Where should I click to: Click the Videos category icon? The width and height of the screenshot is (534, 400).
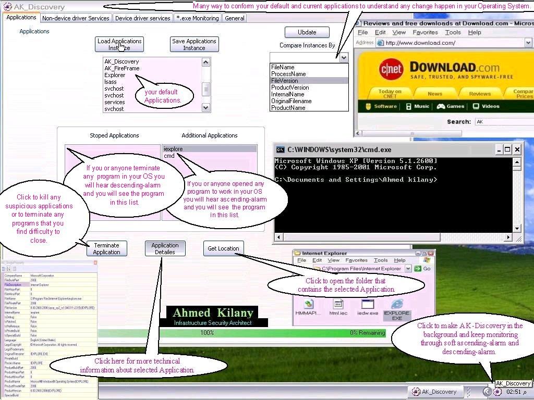click(476, 106)
